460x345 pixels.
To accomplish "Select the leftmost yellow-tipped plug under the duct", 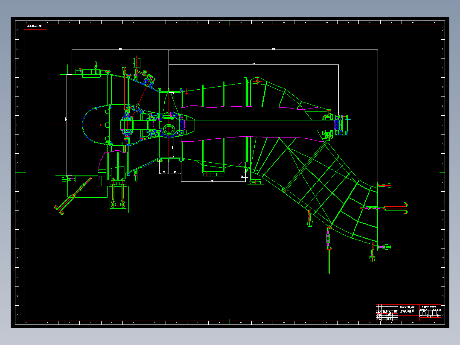I will click(310, 218).
